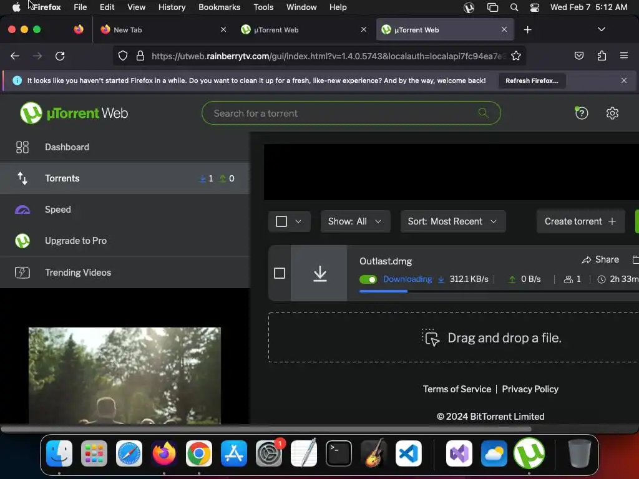The width and height of the screenshot is (639, 479).
Task: Open the Show: All filter dropdown
Action: (x=355, y=221)
